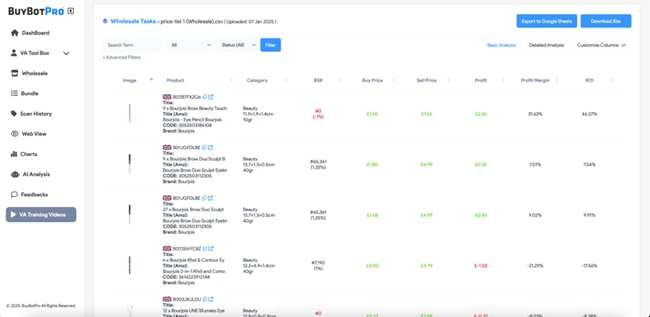Screen dimensions: 650x317
Task: Sort by ROI column arrow
Action: tap(612, 80)
